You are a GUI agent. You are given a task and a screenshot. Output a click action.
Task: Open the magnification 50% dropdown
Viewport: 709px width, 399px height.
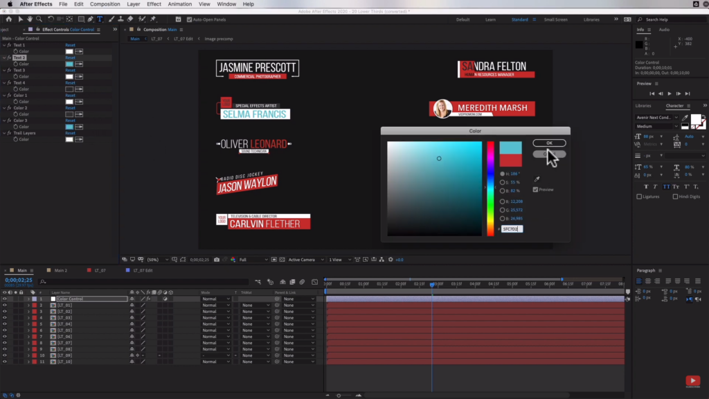coord(158,260)
